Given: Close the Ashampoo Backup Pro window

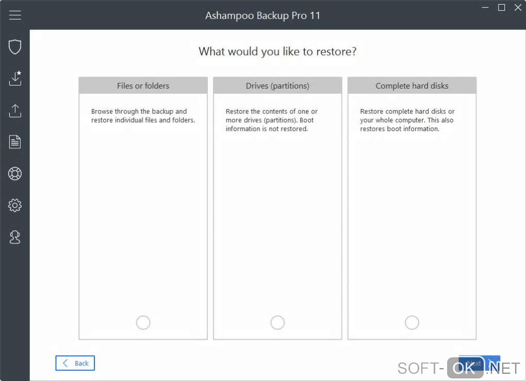Looking at the screenshot, I should (518, 7).
